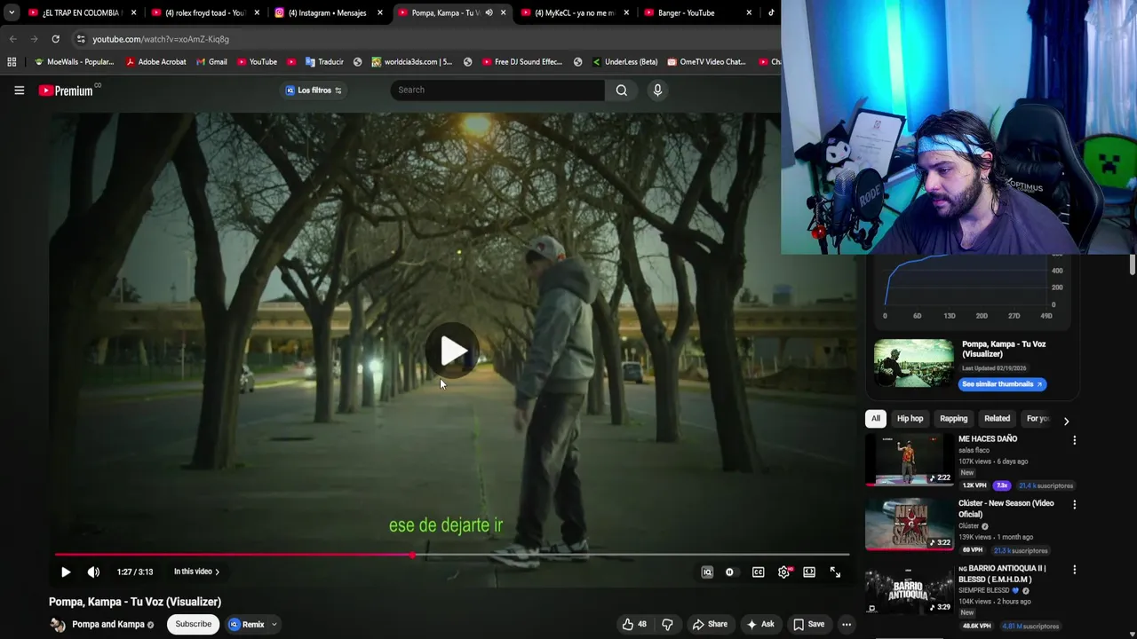The width and height of the screenshot is (1137, 639).
Task: Select the All filter chip
Action: (875, 419)
